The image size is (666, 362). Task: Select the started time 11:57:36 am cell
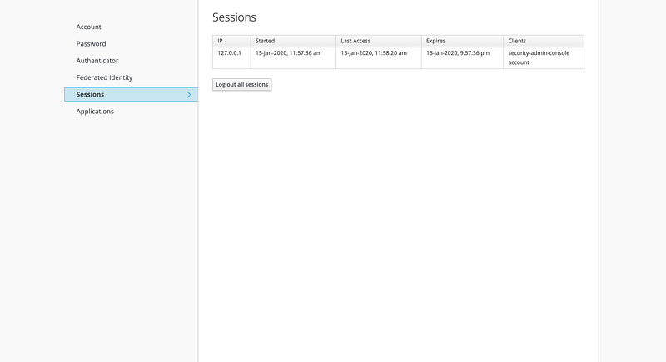click(293, 57)
